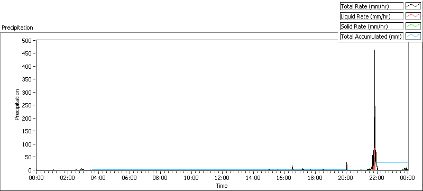Click the 18:00 time axis label
The width and height of the screenshot is (423, 191).
click(315, 178)
